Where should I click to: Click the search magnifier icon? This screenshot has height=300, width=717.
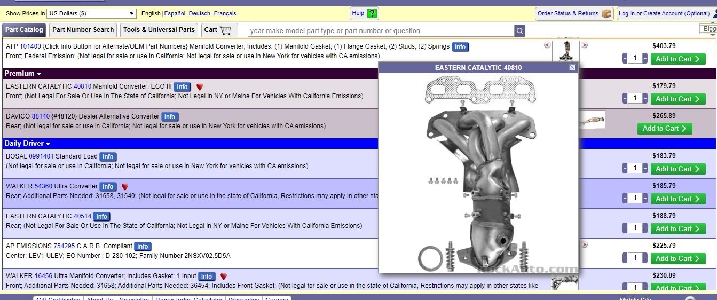[x=519, y=31]
